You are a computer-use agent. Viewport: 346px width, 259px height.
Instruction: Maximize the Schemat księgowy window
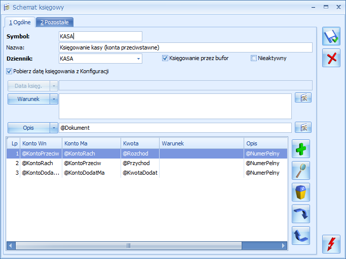(326, 7)
